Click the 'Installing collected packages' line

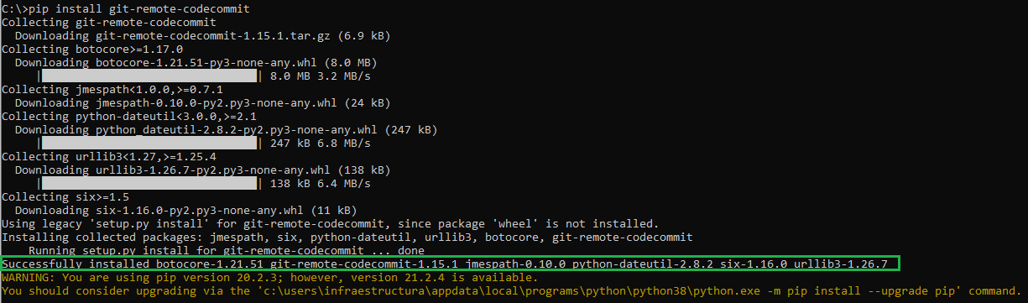(x=347, y=237)
